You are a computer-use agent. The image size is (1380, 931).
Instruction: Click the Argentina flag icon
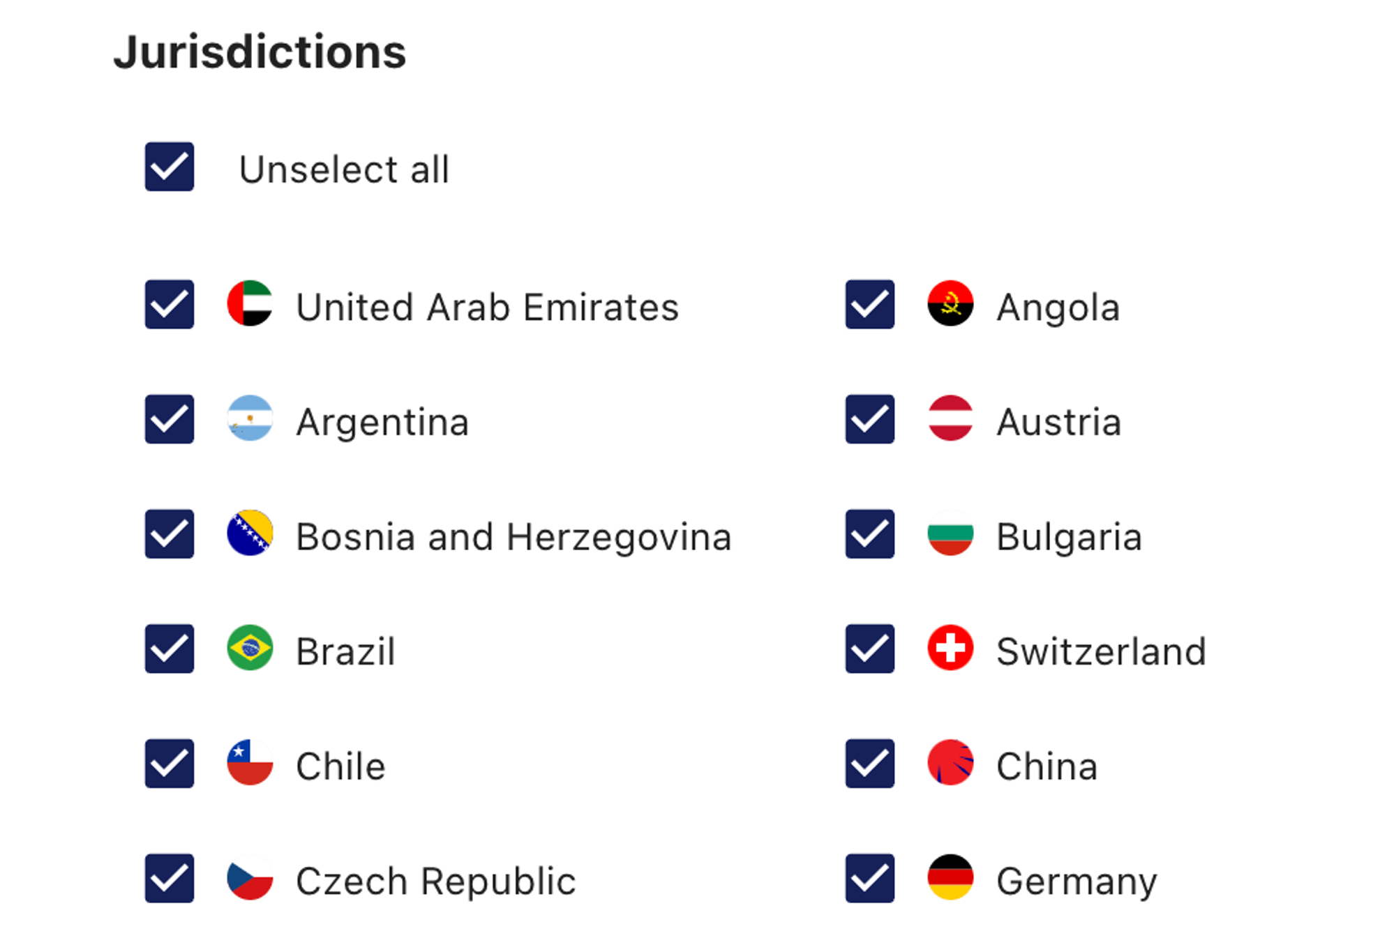click(x=250, y=418)
